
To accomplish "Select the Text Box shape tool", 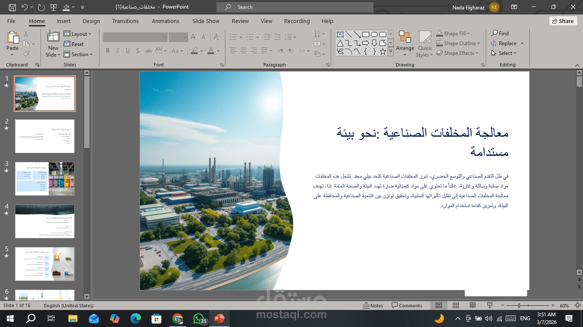I will (x=340, y=34).
